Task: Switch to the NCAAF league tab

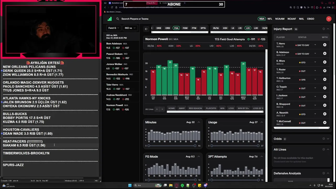Action: click(292, 19)
